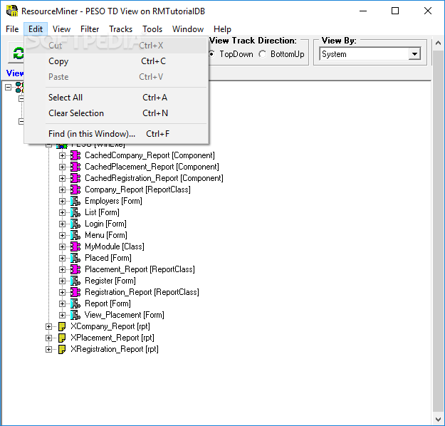
Task: Click the vertical scrollbar up arrow
Action: tap(438, 43)
